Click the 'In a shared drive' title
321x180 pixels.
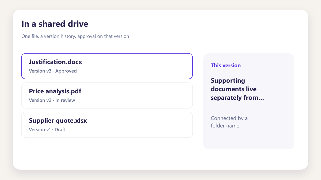pyautogui.click(x=55, y=24)
